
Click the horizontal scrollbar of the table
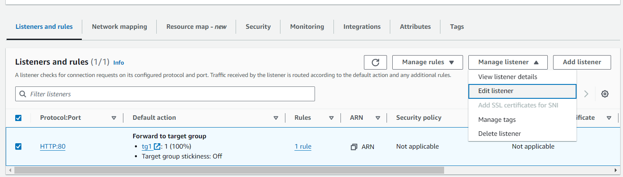click(229, 170)
